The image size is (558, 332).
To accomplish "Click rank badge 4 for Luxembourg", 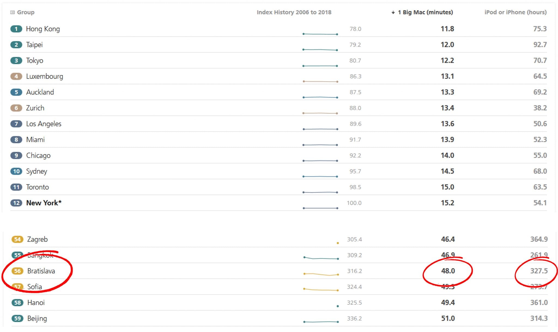I will pos(16,76).
